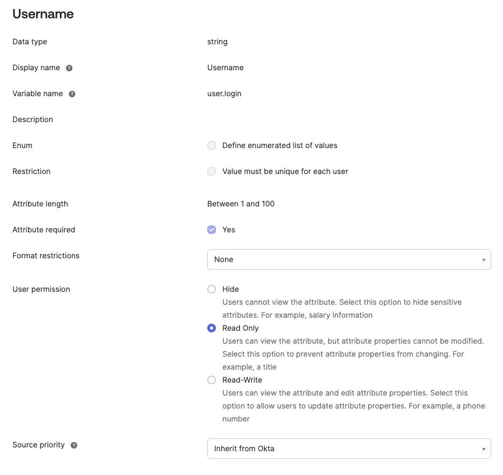Click the User permission label
The width and height of the screenshot is (503, 475).
click(41, 289)
